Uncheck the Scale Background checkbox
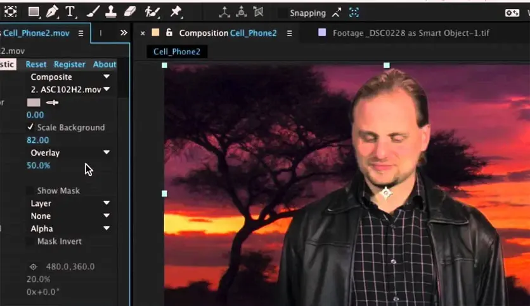The image size is (530, 306). click(x=30, y=127)
